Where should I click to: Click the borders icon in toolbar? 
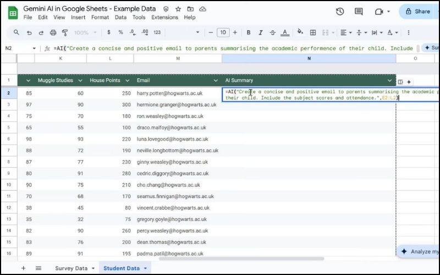pos(313,32)
